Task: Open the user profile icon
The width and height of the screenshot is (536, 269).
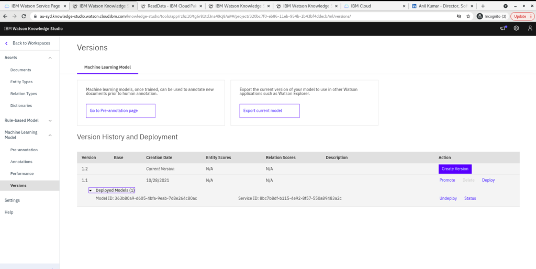Action: [x=530, y=28]
